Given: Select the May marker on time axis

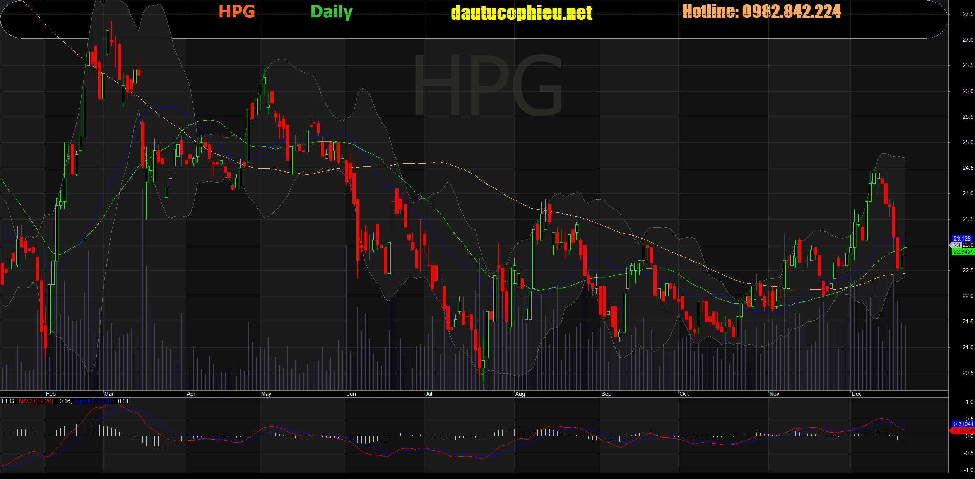Looking at the screenshot, I should coord(266,394).
